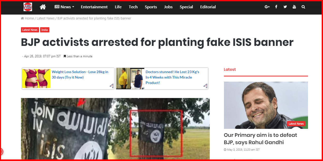
Task: Open the Special menu item
Action: click(x=186, y=7)
